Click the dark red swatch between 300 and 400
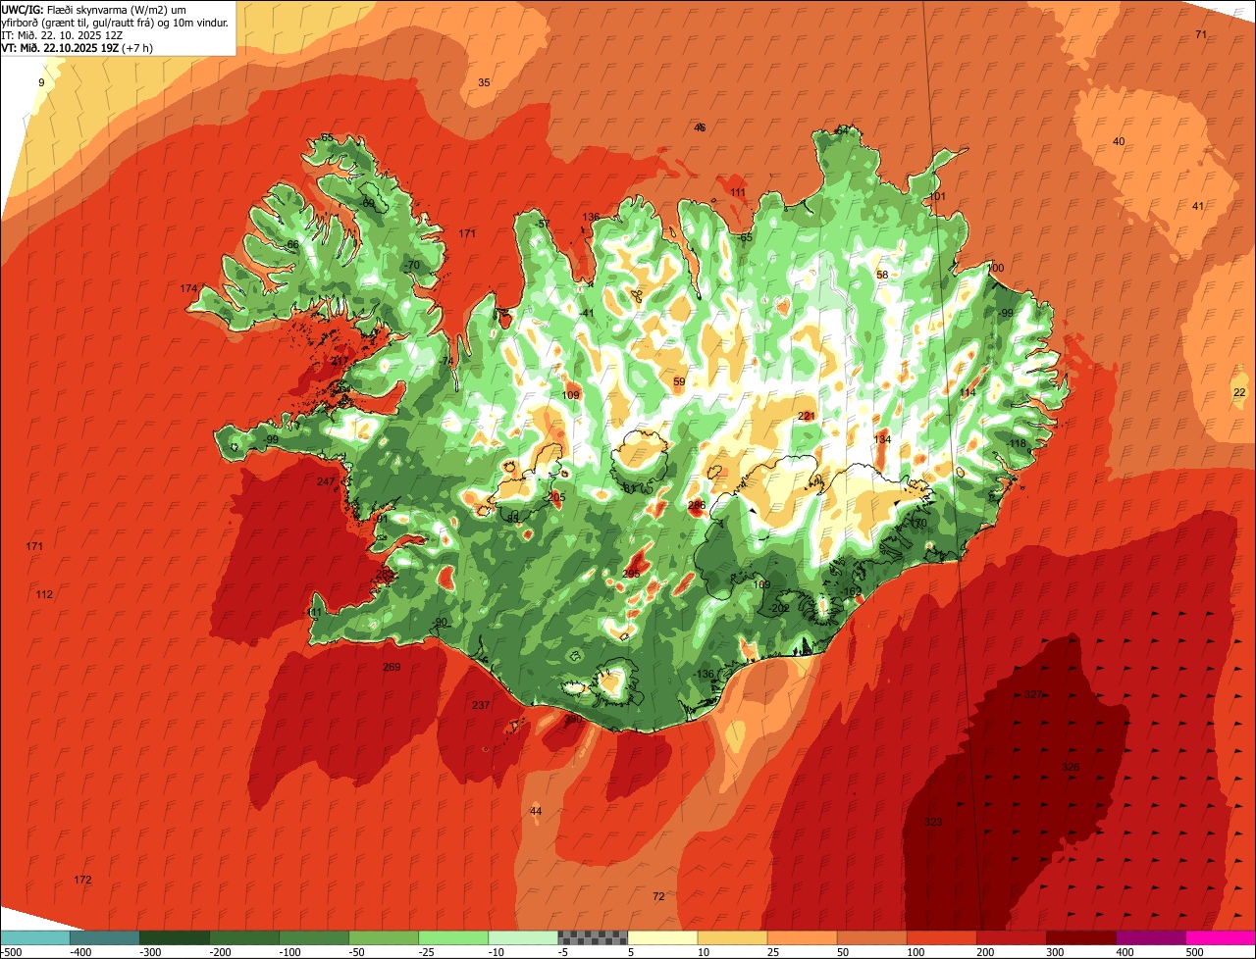 point(1080,937)
